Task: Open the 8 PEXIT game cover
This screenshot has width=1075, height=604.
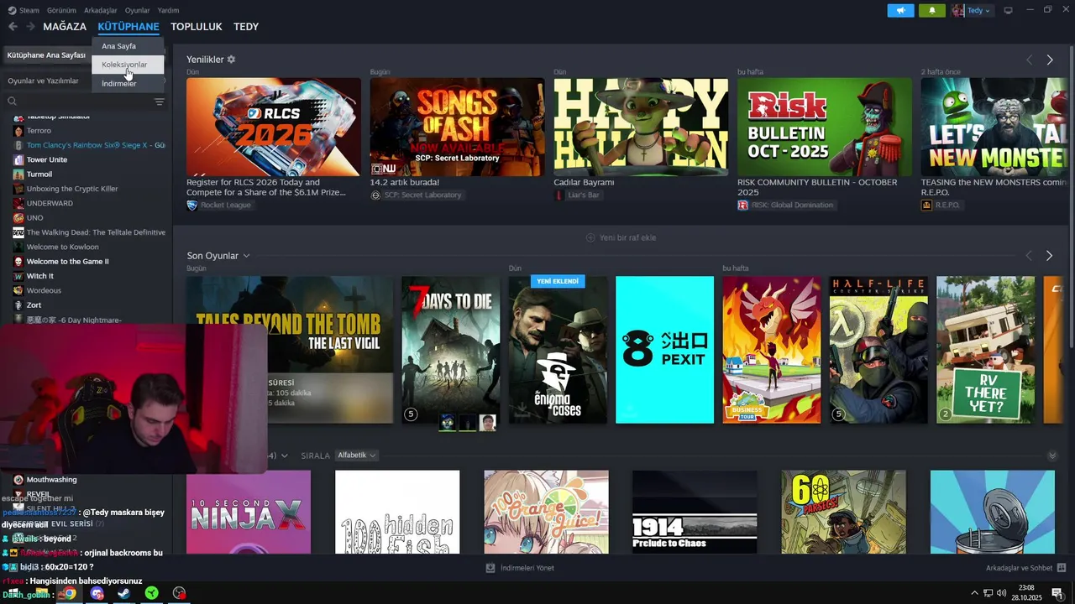Action: (664, 350)
